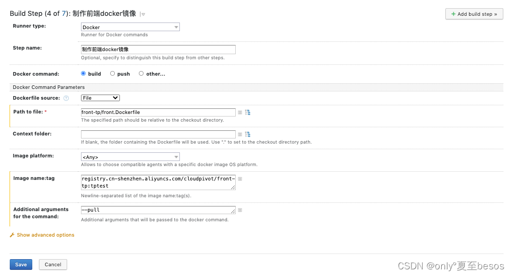Focus the Path to file input field
512x276 pixels.
[x=158, y=112]
